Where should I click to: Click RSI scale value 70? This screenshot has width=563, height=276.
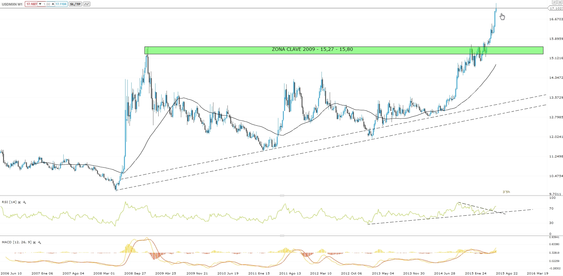tap(551, 209)
